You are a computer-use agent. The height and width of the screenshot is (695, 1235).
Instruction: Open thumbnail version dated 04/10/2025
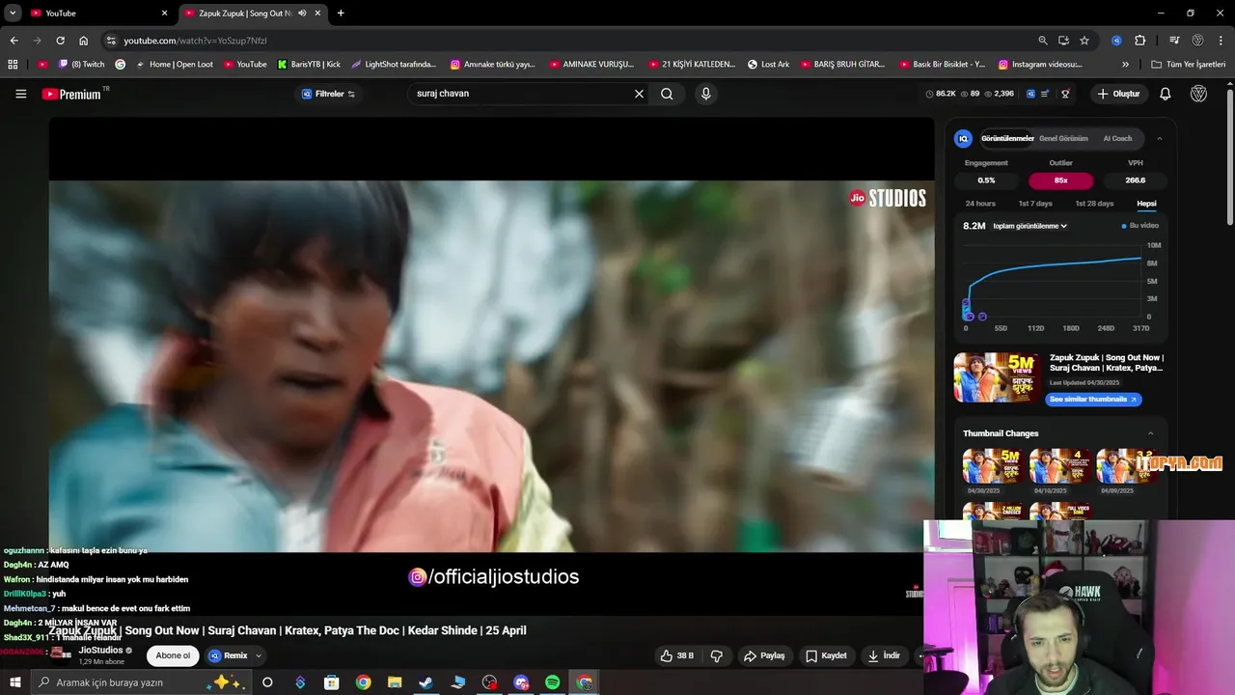(x=1059, y=467)
